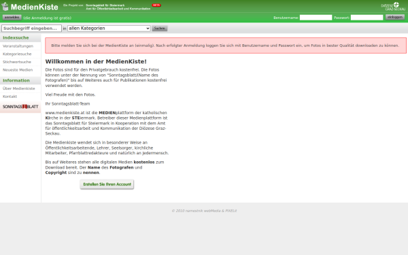Open Kategoriesuche in the sidebar
Screen dimensions: 408x255
(17, 54)
